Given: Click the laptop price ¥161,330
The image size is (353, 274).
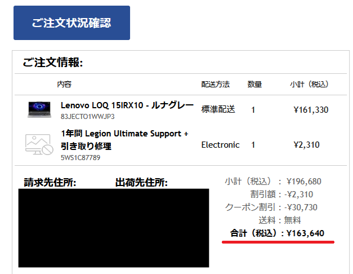Looking at the screenshot, I should [x=311, y=110].
